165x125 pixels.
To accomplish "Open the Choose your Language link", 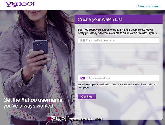I will click(x=149, y=6).
